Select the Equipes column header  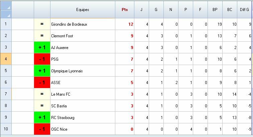(x=83, y=10)
